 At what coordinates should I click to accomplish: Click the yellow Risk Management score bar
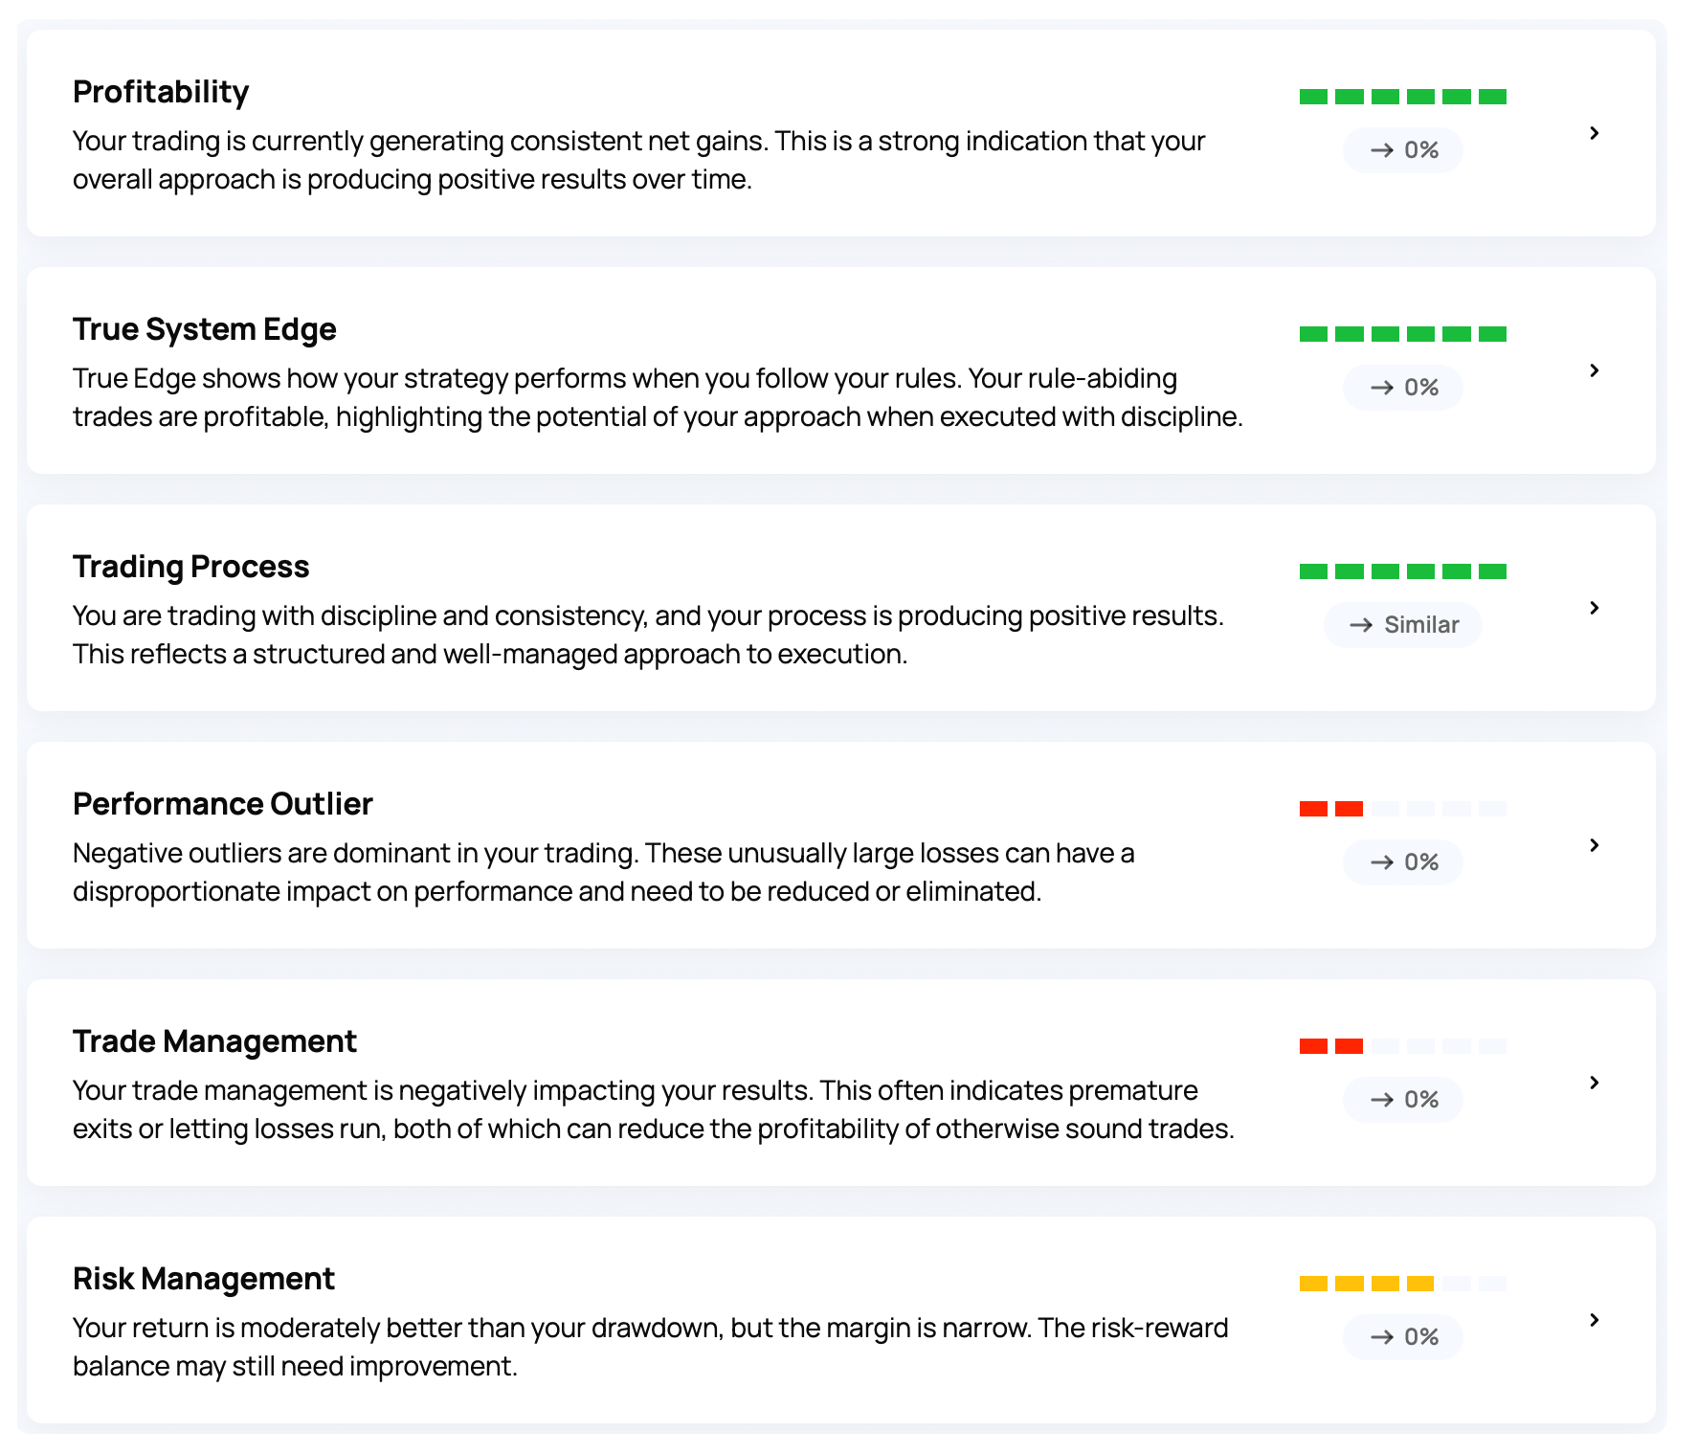(1367, 1284)
